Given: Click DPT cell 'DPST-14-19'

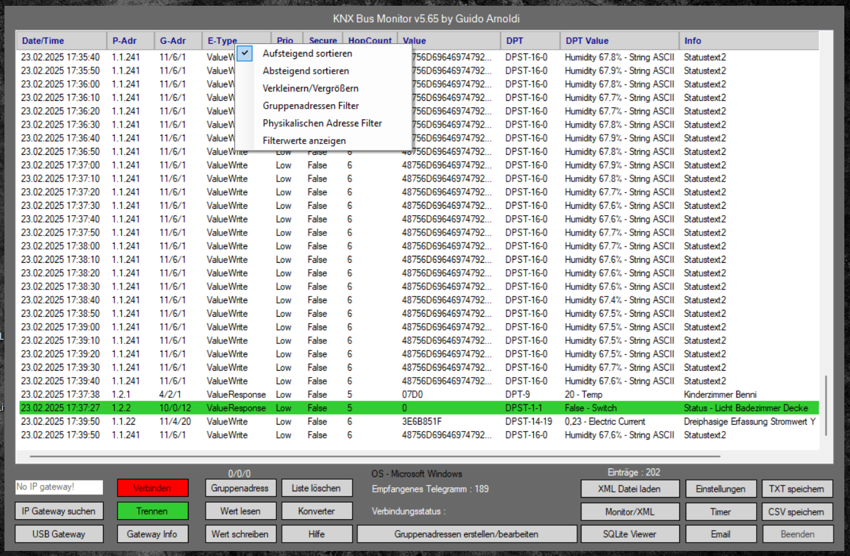Looking at the screenshot, I should tap(529, 421).
